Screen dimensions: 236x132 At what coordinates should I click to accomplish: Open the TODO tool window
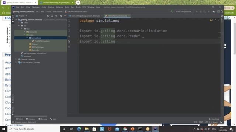click(19, 119)
